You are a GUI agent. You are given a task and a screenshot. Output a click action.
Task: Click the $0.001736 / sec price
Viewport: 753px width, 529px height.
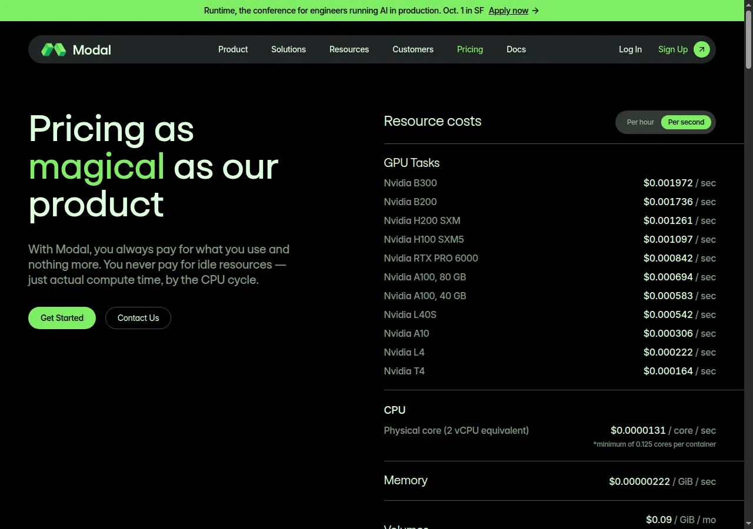[679, 202]
